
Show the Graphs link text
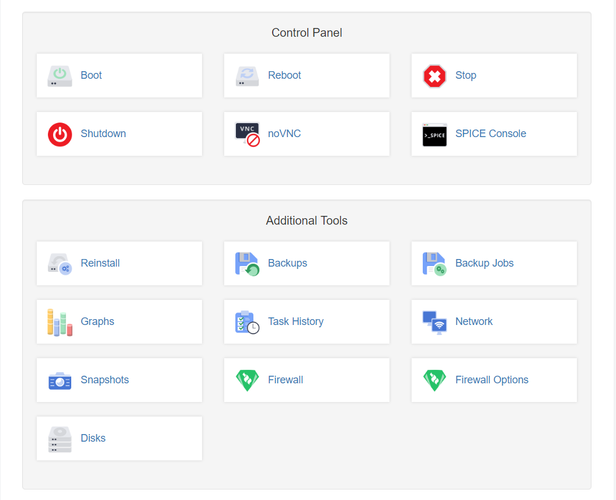(98, 321)
